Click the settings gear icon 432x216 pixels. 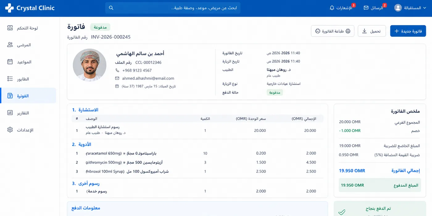10,130
